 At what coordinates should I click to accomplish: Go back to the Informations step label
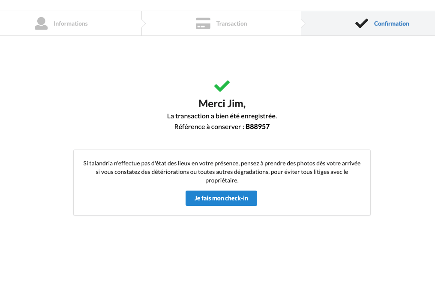point(71,24)
